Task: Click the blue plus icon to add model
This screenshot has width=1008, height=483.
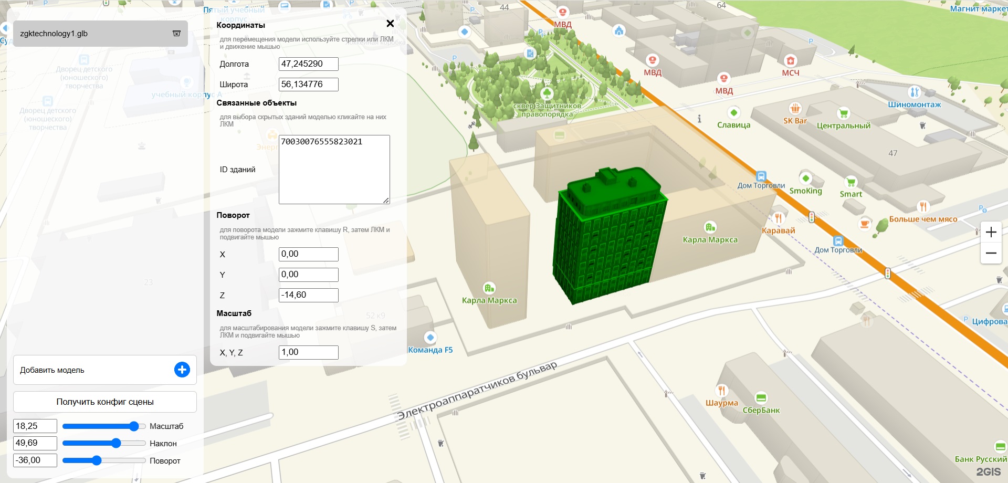Action: [182, 370]
